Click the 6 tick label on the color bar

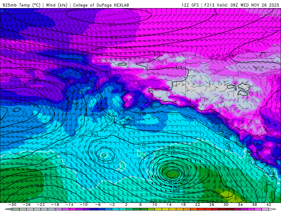click(x=140, y=205)
